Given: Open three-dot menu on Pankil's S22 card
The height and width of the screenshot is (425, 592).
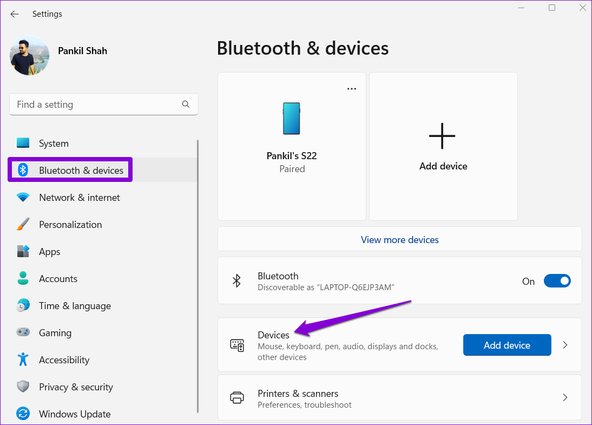Looking at the screenshot, I should pyautogui.click(x=352, y=89).
